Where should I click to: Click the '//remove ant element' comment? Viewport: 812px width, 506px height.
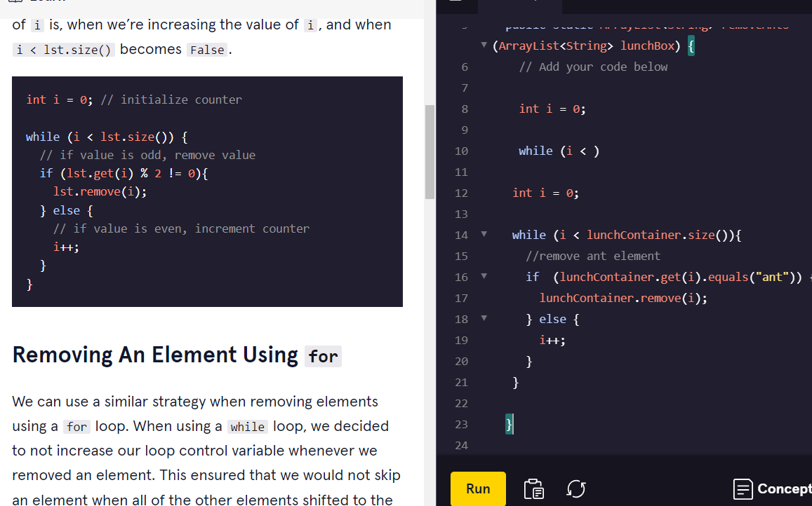(593, 256)
